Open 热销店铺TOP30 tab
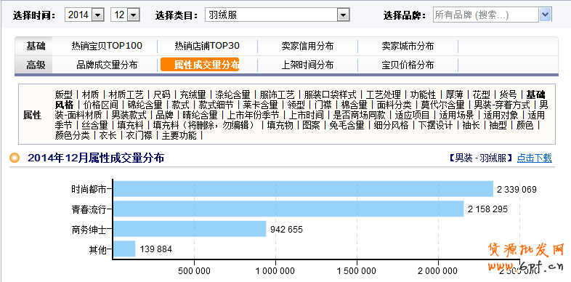This screenshot has height=282, width=571. (207, 46)
